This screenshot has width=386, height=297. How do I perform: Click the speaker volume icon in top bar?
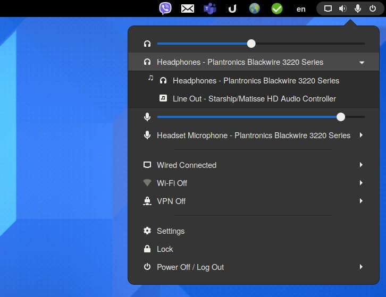pos(343,9)
